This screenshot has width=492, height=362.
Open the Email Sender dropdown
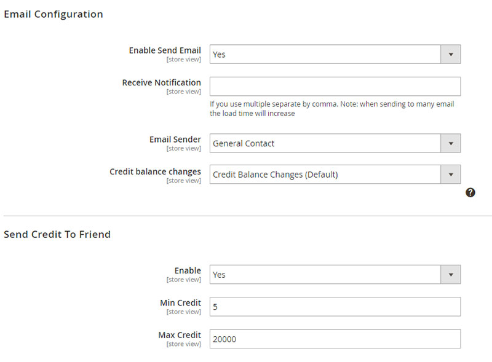(x=335, y=143)
